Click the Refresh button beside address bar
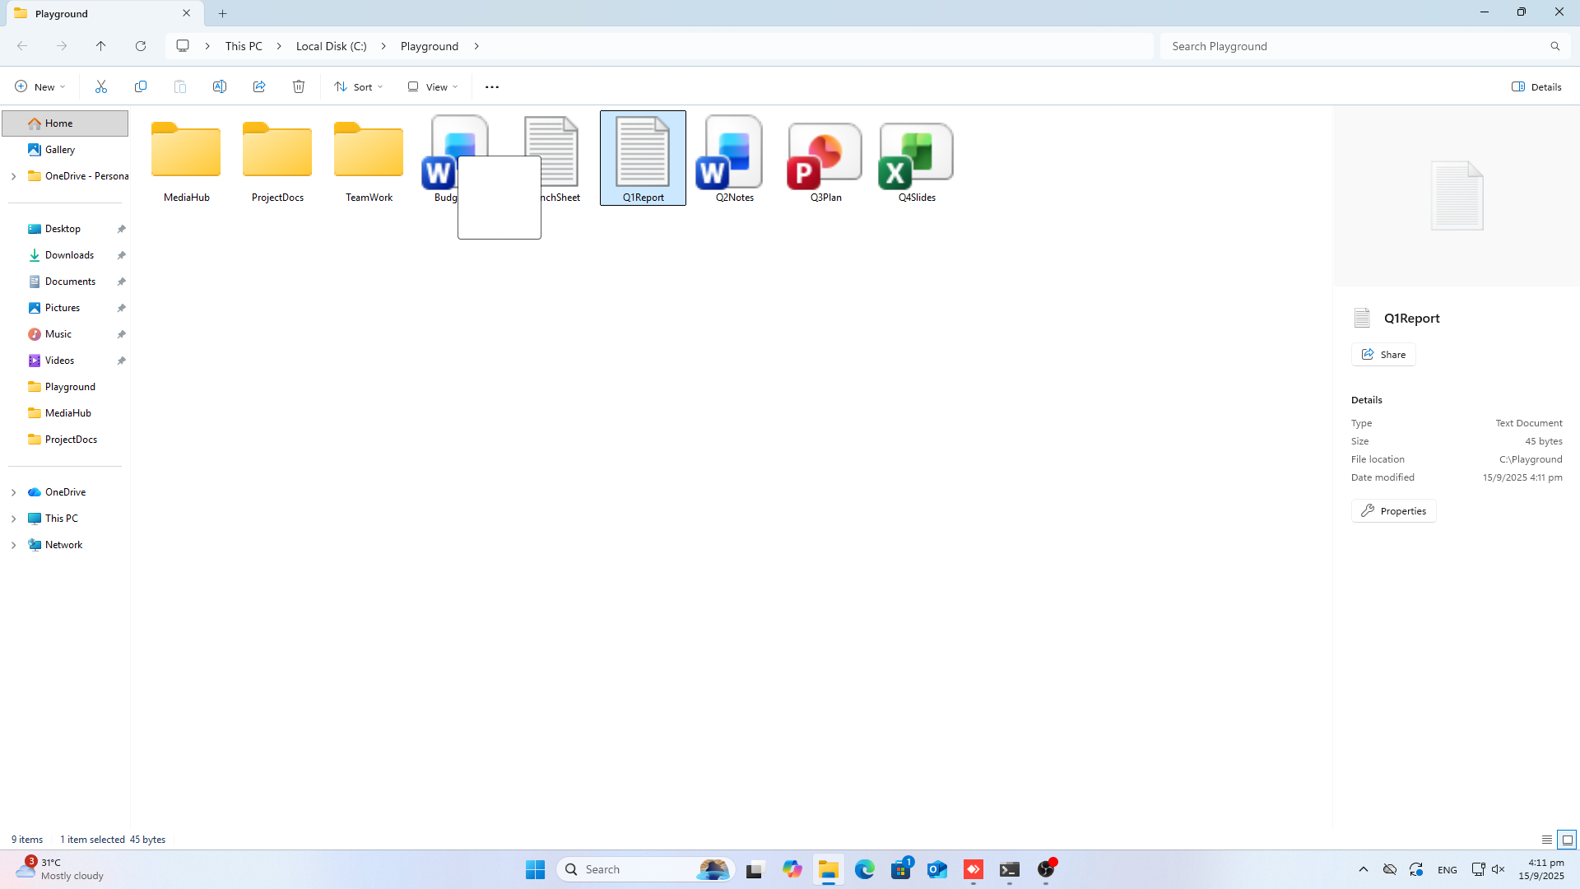The width and height of the screenshot is (1580, 889). click(141, 46)
